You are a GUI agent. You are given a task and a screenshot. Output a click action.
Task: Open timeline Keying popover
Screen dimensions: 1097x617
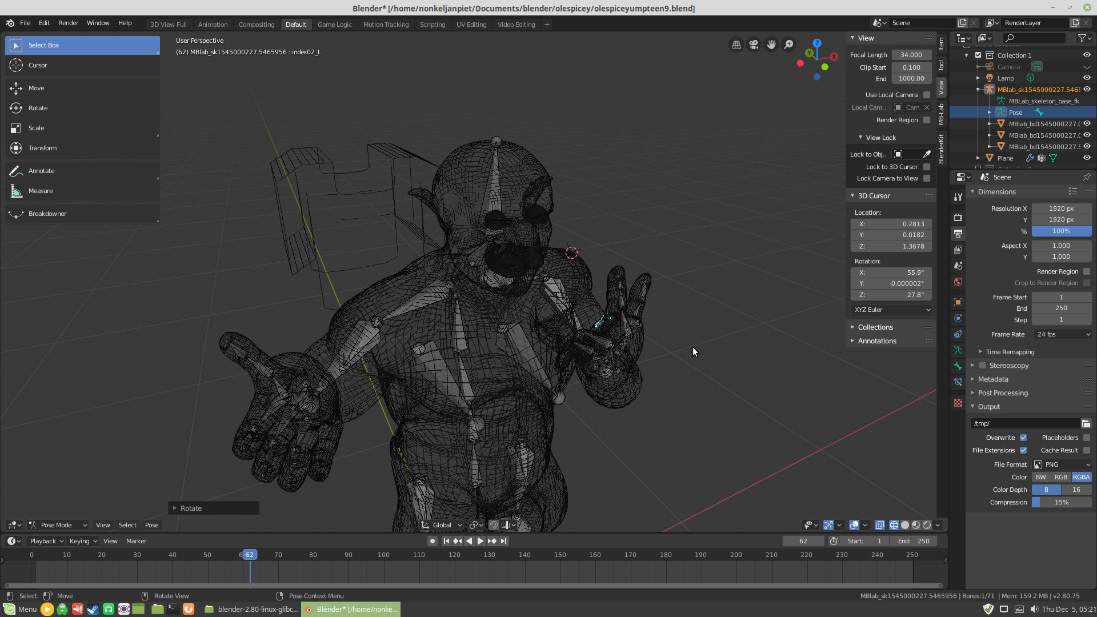click(x=83, y=541)
